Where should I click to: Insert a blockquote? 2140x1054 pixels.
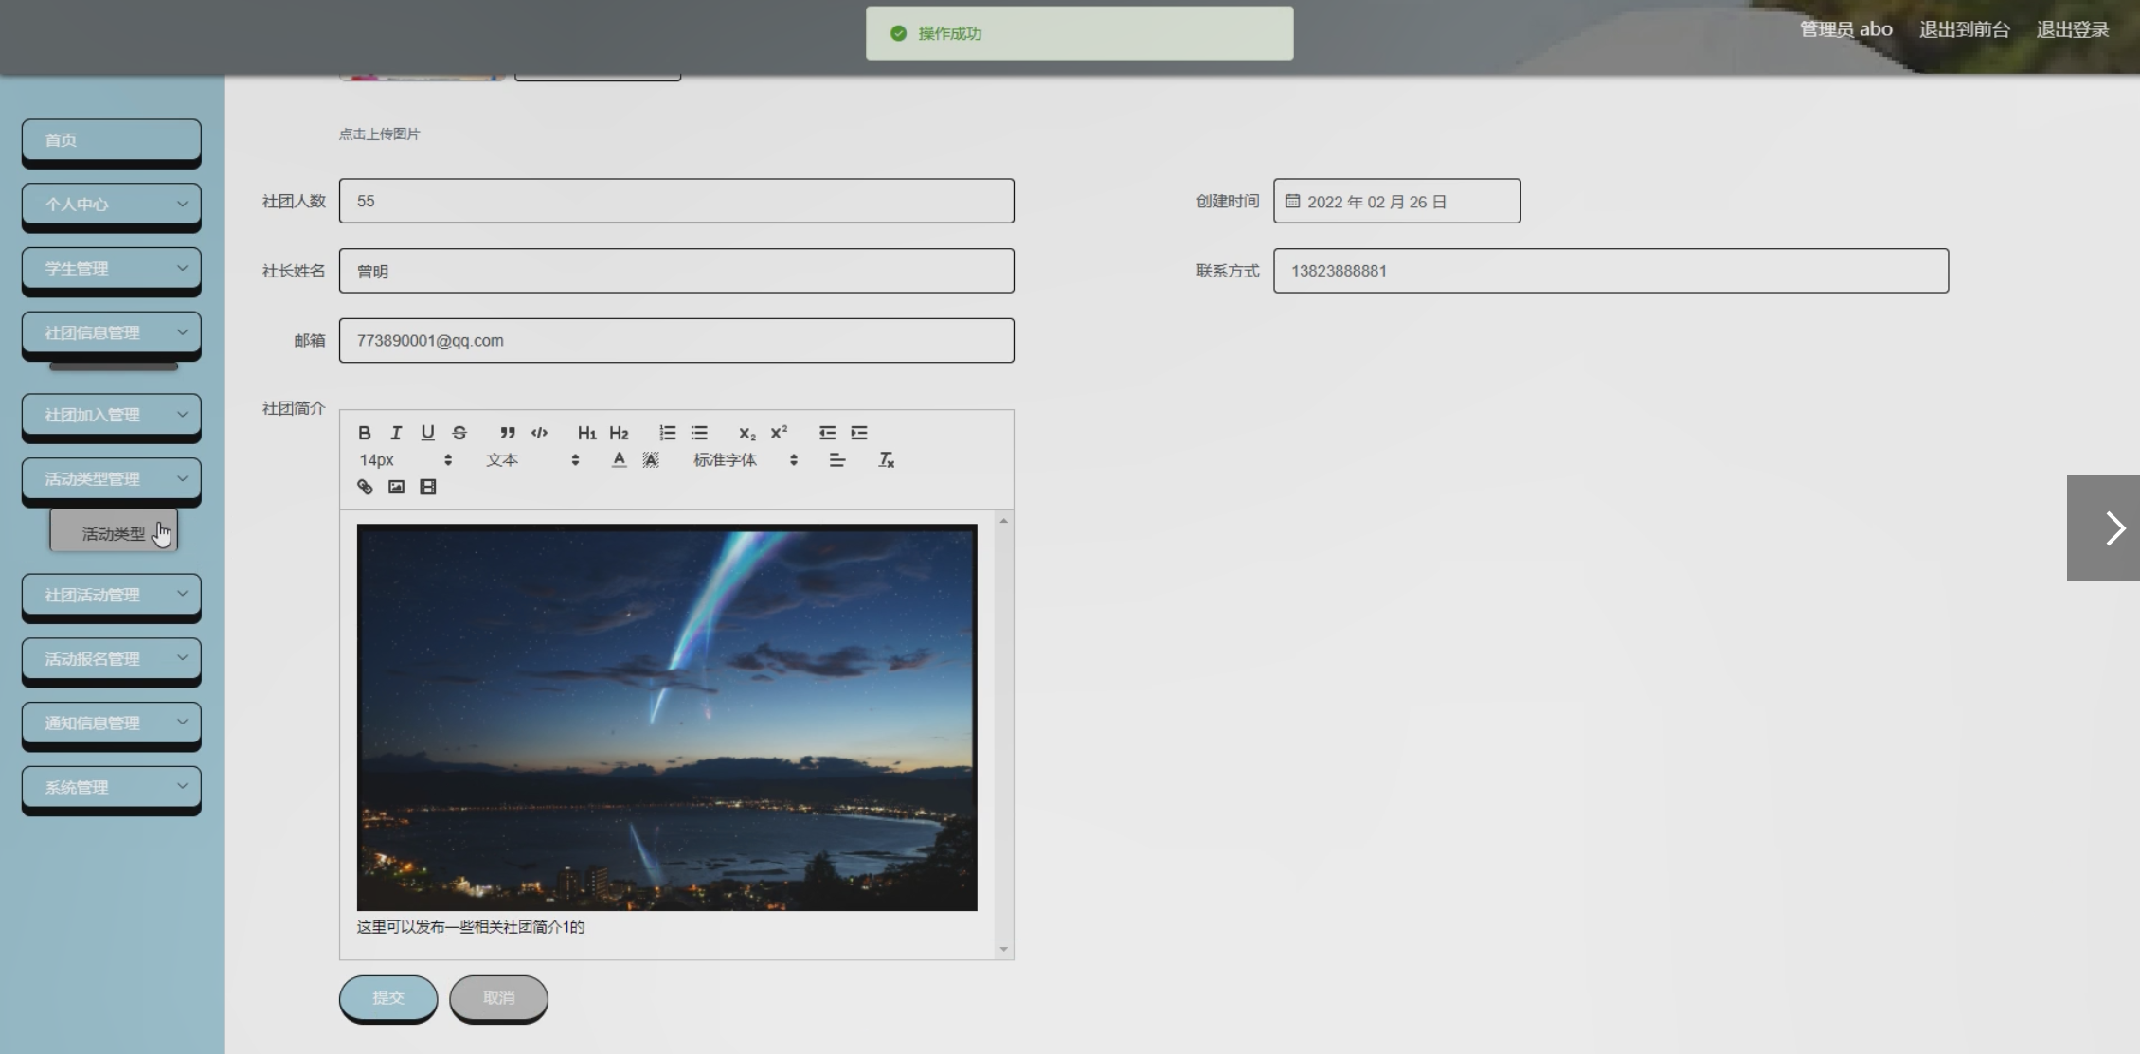(508, 433)
